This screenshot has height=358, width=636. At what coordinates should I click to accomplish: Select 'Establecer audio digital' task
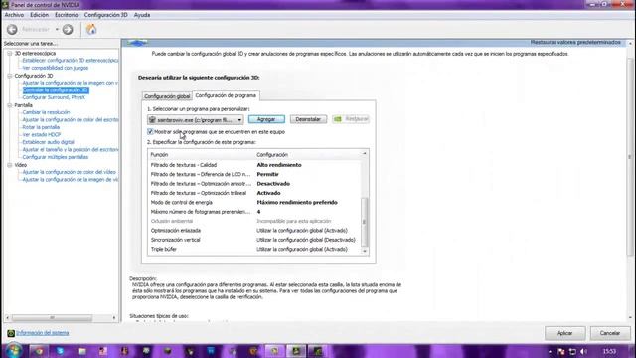click(49, 142)
